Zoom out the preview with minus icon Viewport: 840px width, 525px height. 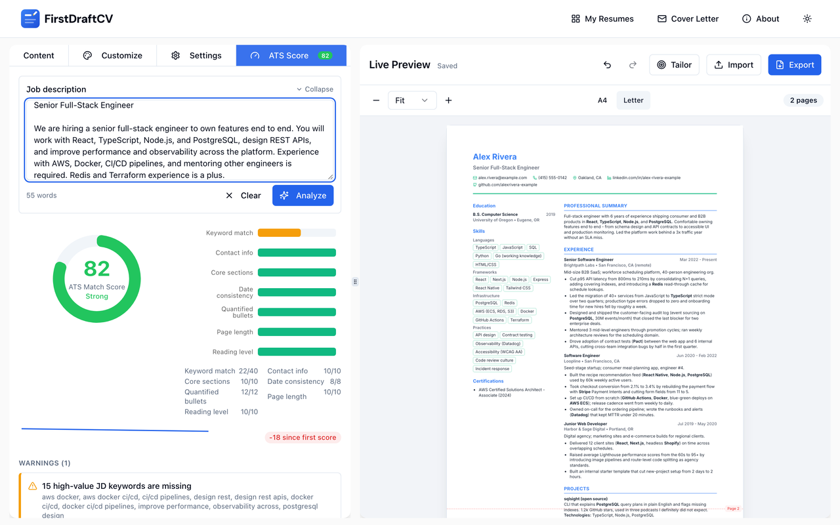(376, 100)
